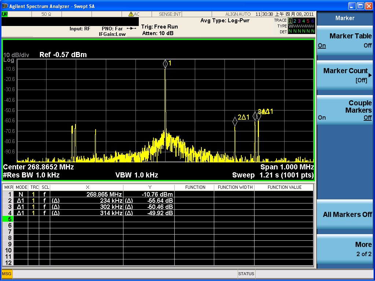Click marker 2 X value 234 kHz
This screenshot has height=281, width=375.
coord(111,201)
